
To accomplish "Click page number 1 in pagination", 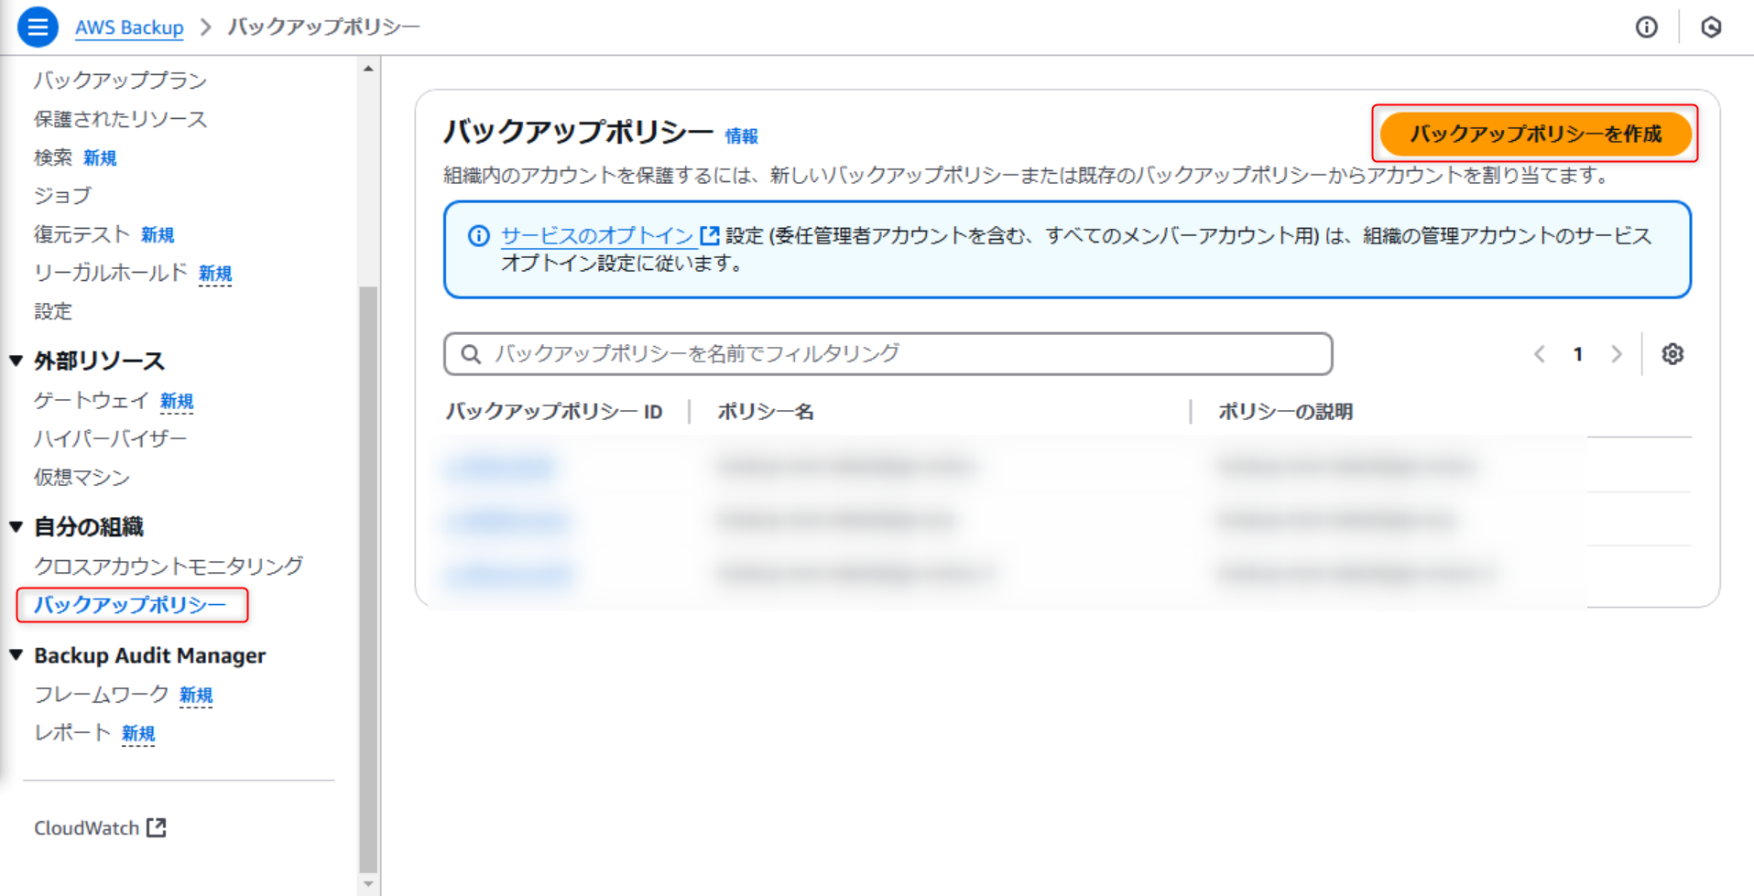I will point(1578,354).
